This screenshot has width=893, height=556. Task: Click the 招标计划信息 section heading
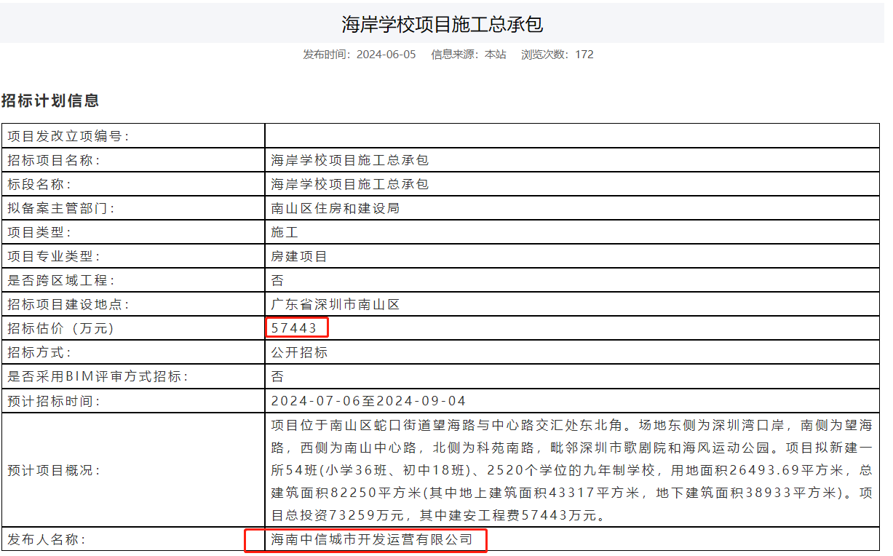point(50,100)
